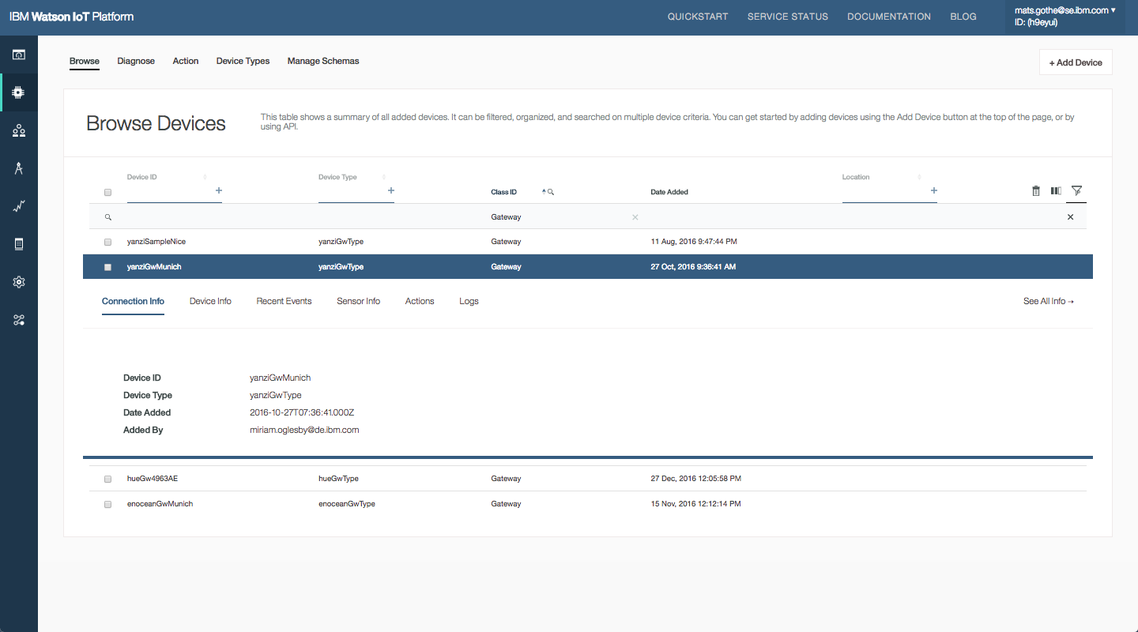This screenshot has width=1138, height=632.
Task: Open the Rules document icon in the sidebar
Action: (x=19, y=244)
